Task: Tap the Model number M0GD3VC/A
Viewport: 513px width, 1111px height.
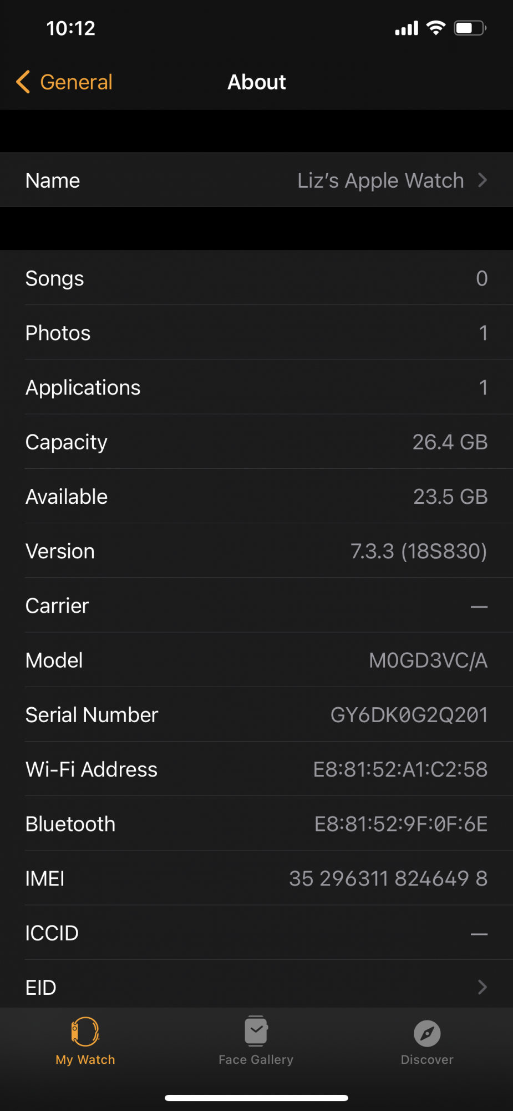Action: [428, 660]
